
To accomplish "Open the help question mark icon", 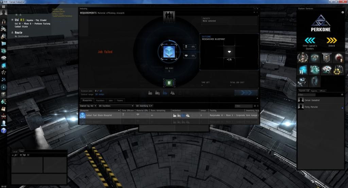I will tap(3, 131).
